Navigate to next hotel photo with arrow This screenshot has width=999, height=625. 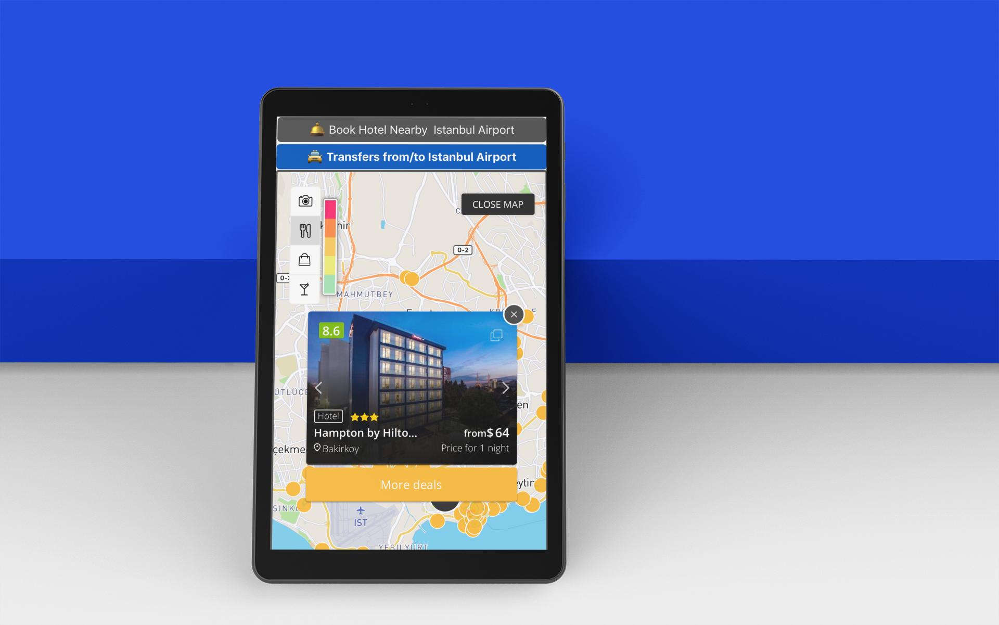[x=505, y=387]
